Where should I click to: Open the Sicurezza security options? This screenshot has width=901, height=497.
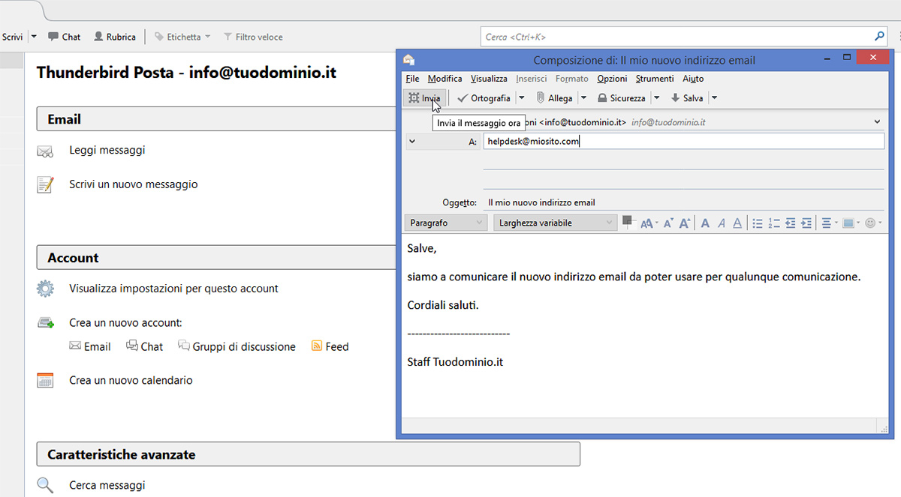coord(622,98)
